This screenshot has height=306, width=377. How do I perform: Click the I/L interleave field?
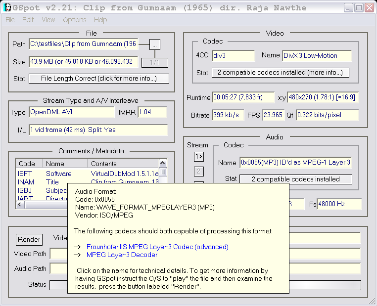coord(98,130)
